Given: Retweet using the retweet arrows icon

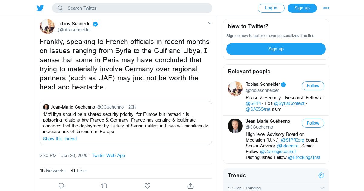Looking at the screenshot, I should pyautogui.click(x=104, y=186).
